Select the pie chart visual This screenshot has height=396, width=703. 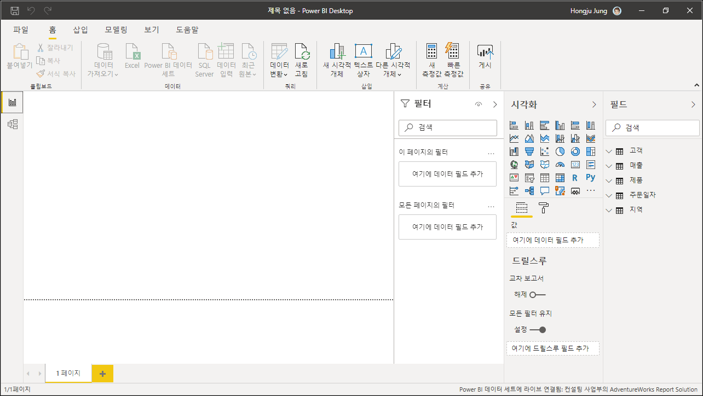pos(560,152)
